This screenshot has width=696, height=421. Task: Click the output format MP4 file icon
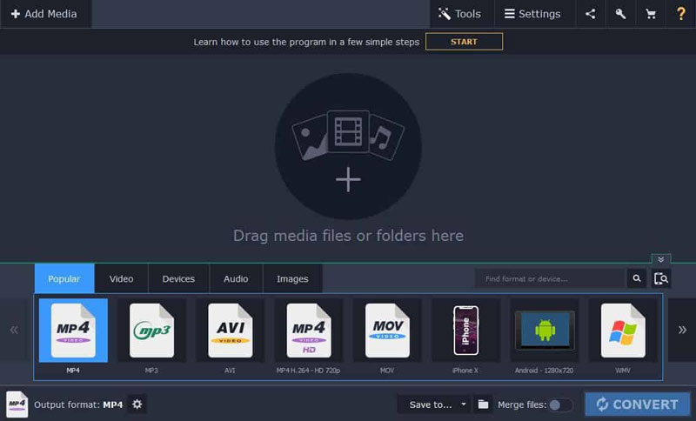17,404
